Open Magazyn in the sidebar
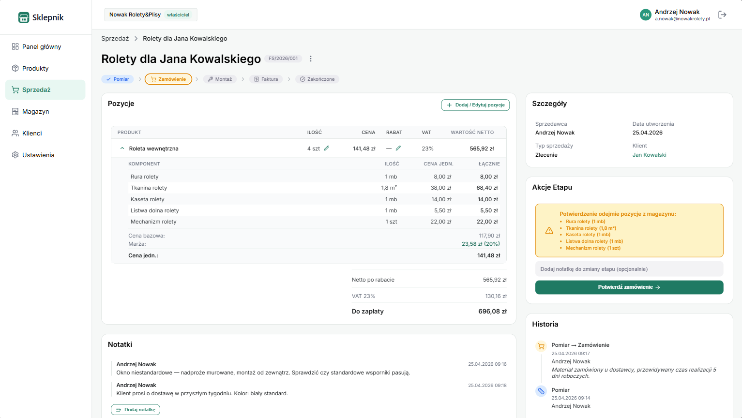The width and height of the screenshot is (742, 418). (x=35, y=112)
